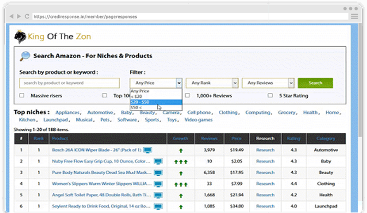Choose the < $20 price option
The image size is (367, 213).
click(156, 97)
